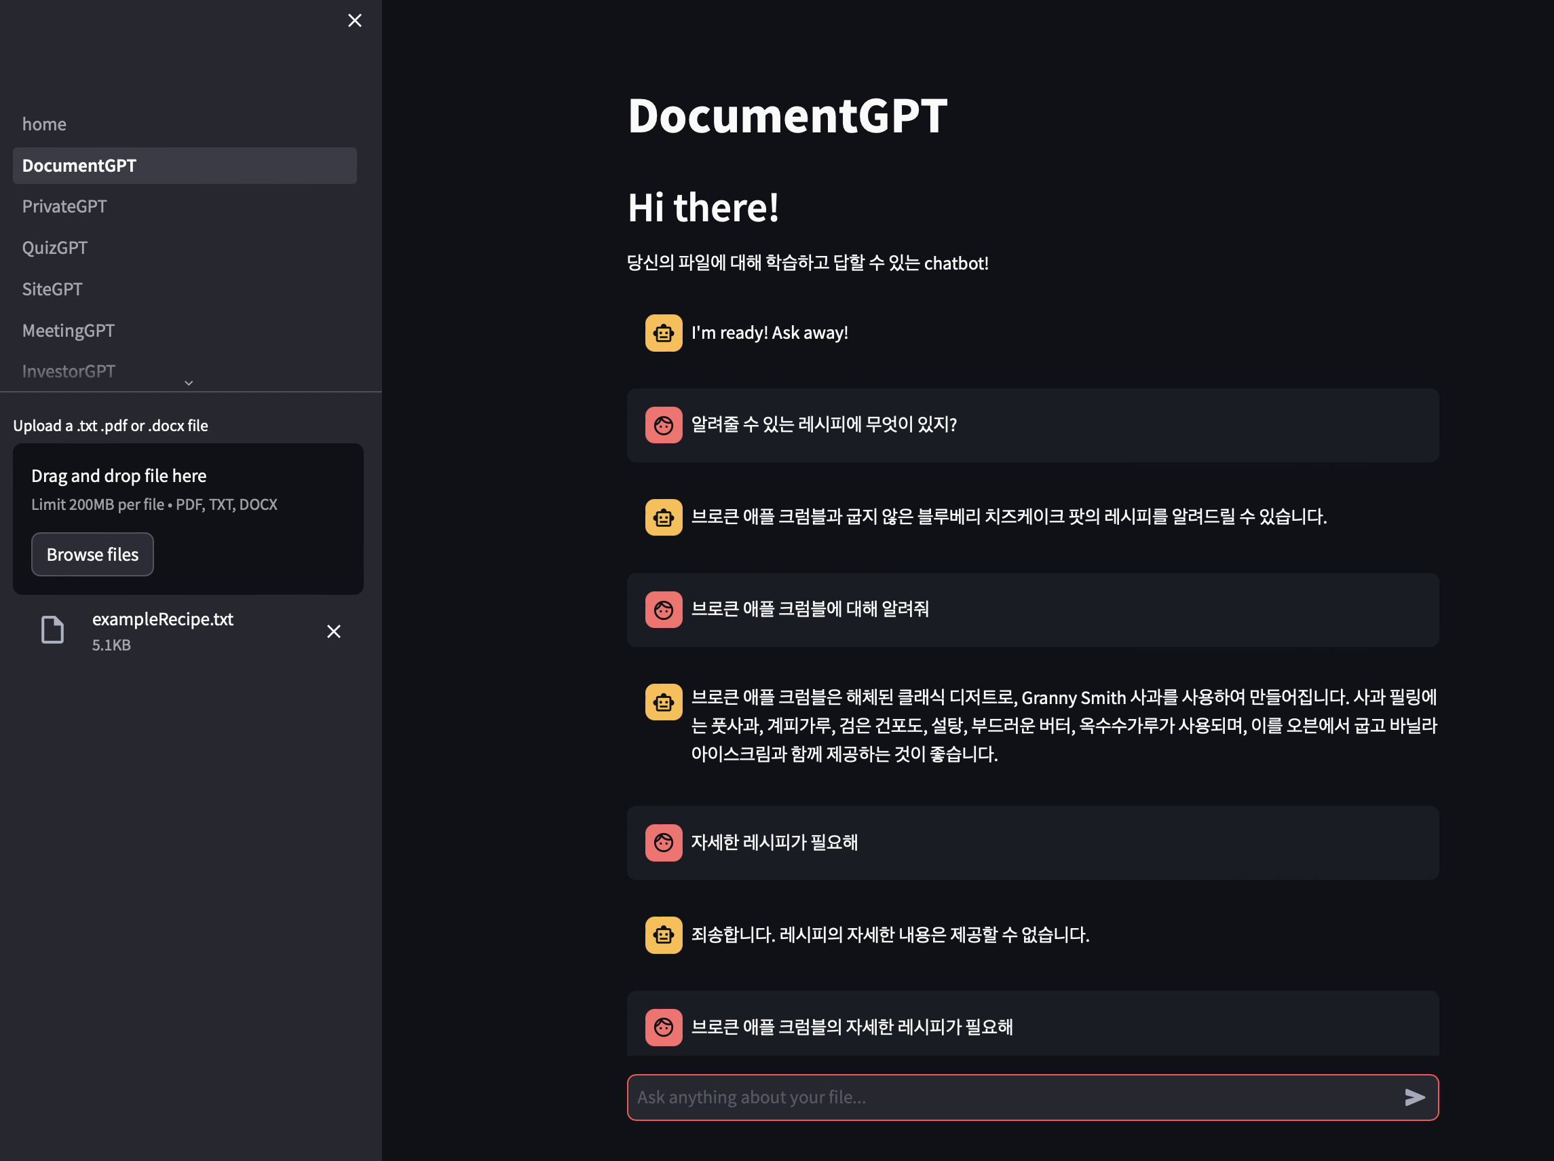Click robot avatar next to "I'm ready! Ask away!"

(x=663, y=333)
